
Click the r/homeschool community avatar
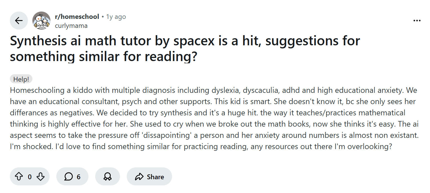(x=41, y=21)
